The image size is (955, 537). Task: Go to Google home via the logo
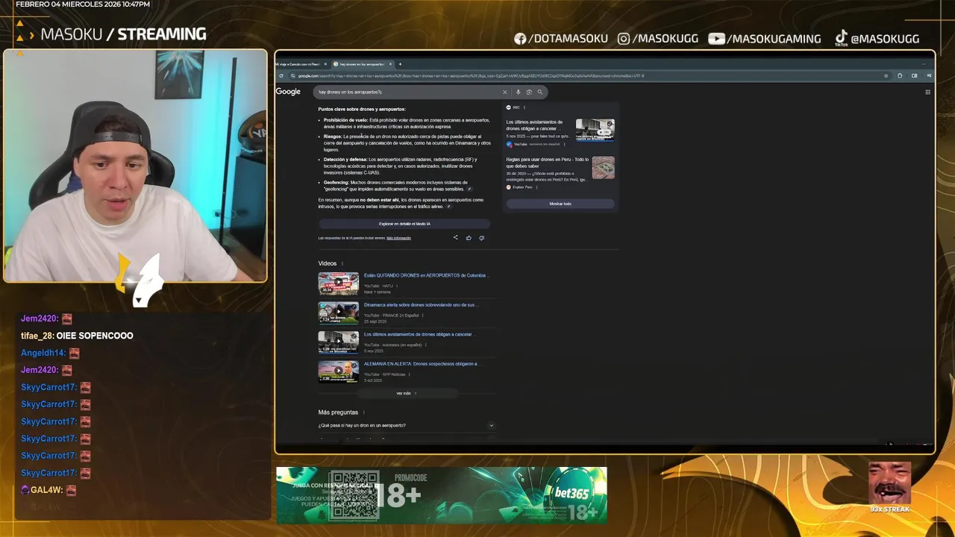click(x=288, y=92)
